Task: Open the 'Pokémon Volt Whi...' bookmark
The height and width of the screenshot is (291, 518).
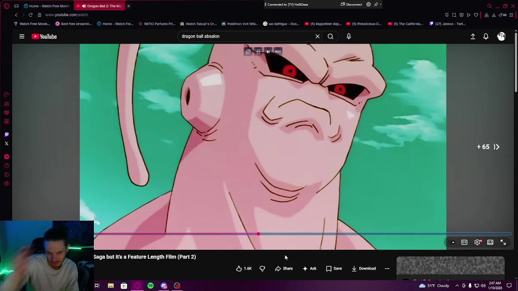Action: (240, 24)
